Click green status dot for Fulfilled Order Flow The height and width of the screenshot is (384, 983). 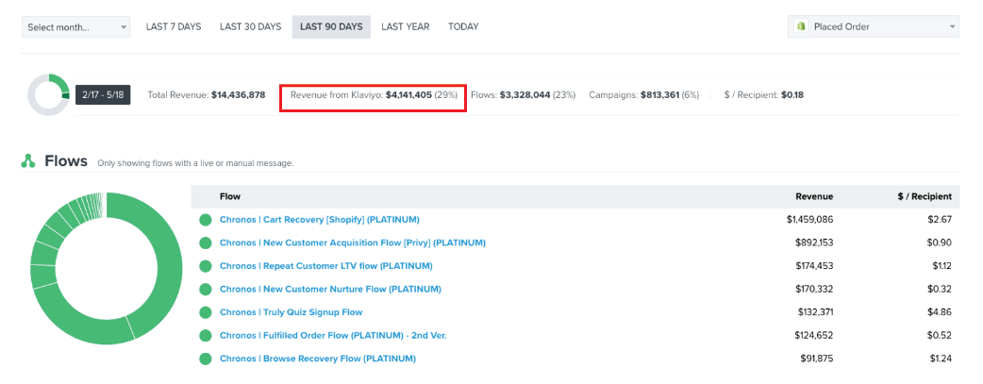[x=206, y=336]
